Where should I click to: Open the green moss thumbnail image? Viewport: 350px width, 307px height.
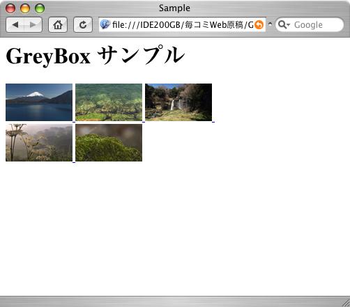(109, 143)
